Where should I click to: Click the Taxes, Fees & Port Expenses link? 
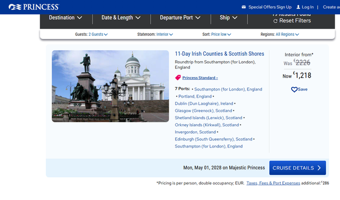coord(273,183)
